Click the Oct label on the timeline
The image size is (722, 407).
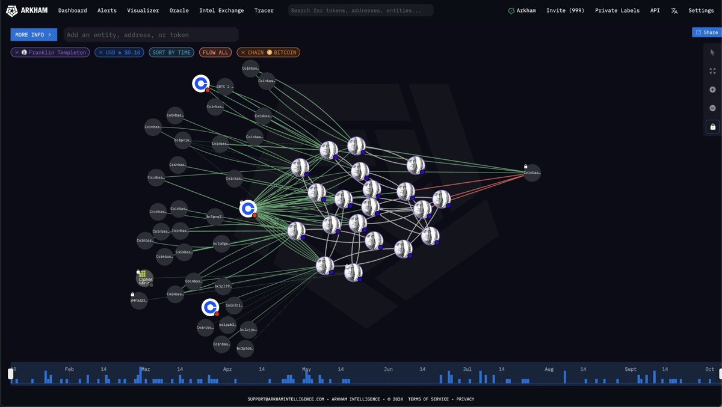click(x=710, y=369)
